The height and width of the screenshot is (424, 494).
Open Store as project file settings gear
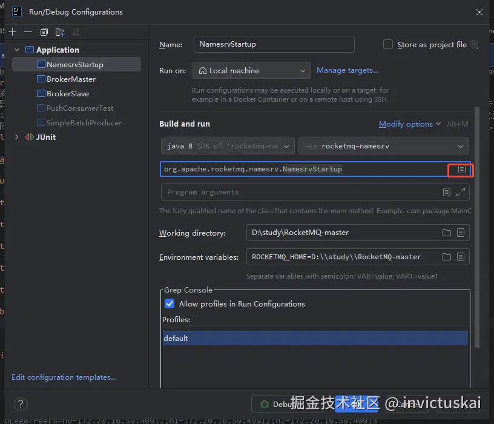pyautogui.click(x=474, y=44)
